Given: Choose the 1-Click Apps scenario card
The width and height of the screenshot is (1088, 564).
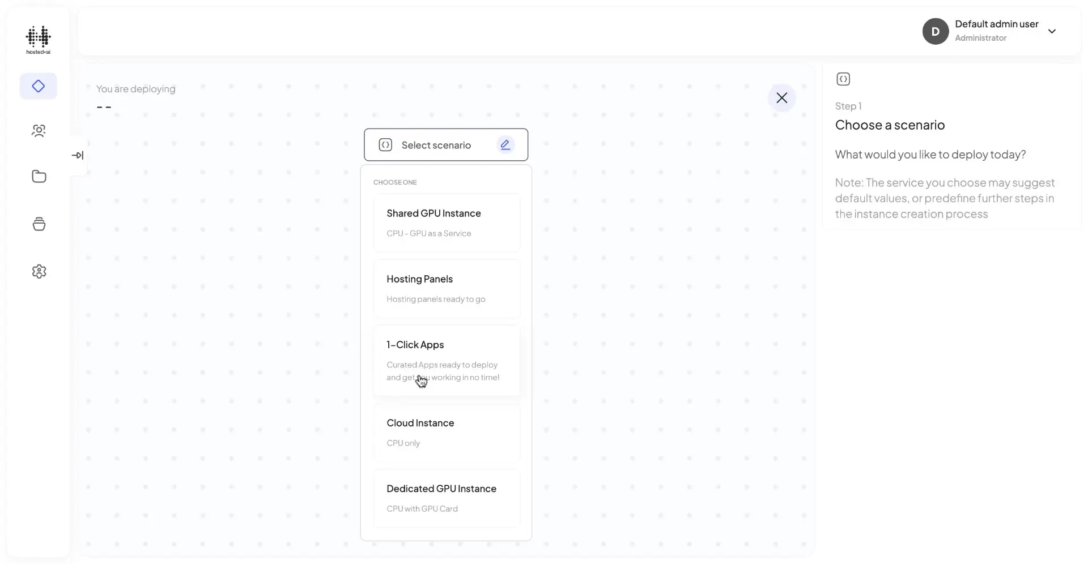Looking at the screenshot, I should 446,360.
